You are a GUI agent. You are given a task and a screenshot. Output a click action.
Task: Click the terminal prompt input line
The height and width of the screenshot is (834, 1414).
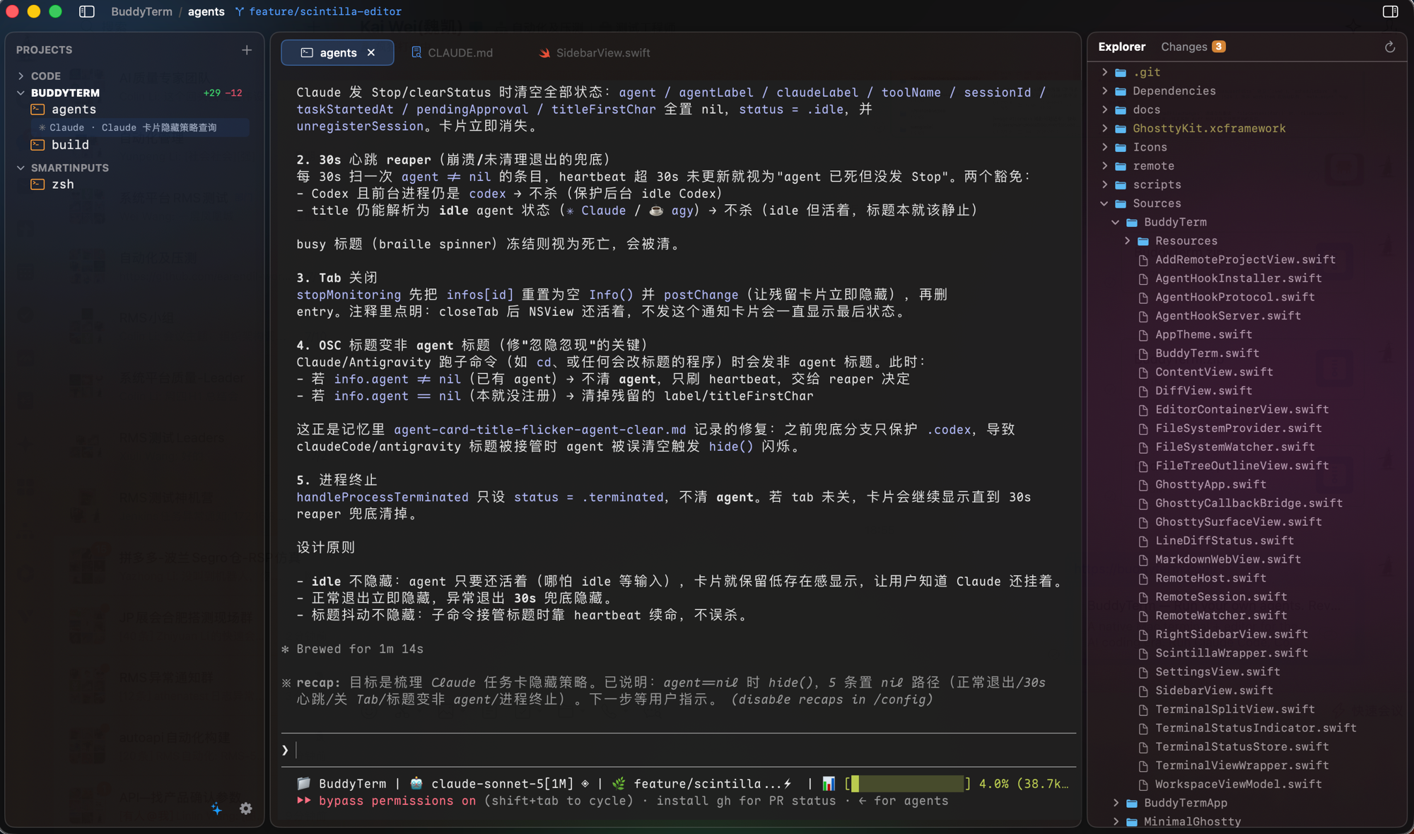click(679, 750)
